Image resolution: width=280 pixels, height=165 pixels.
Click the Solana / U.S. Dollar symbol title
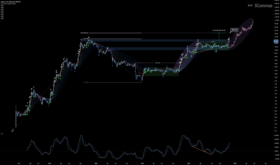(x=11, y=2)
